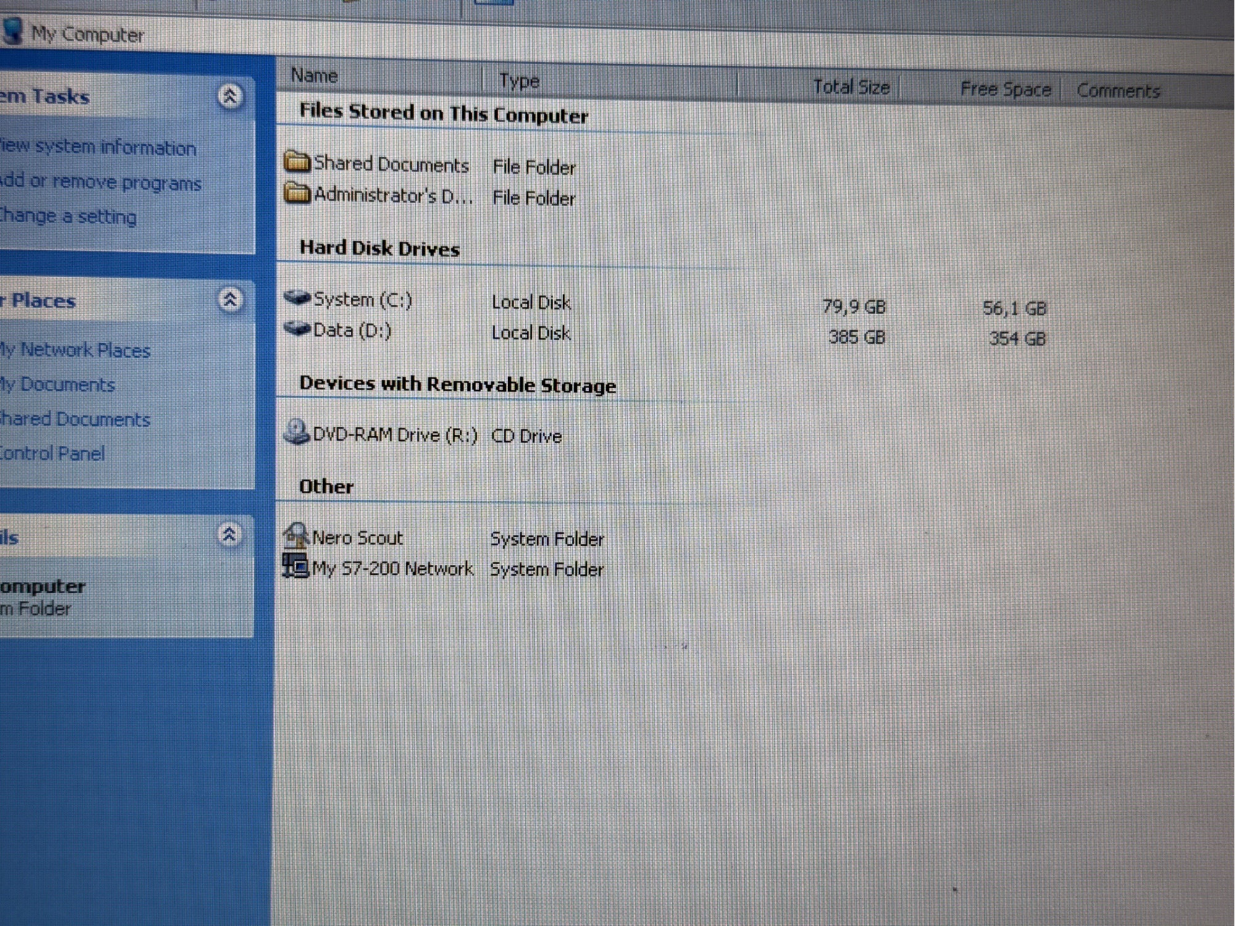Open the DVD-RAM Drive (R:) icon
This screenshot has height=926, width=1235.
tap(296, 432)
